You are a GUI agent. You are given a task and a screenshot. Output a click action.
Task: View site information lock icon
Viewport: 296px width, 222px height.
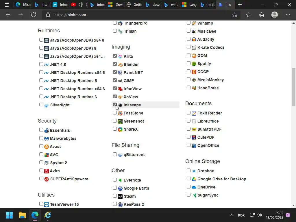tap(48, 15)
